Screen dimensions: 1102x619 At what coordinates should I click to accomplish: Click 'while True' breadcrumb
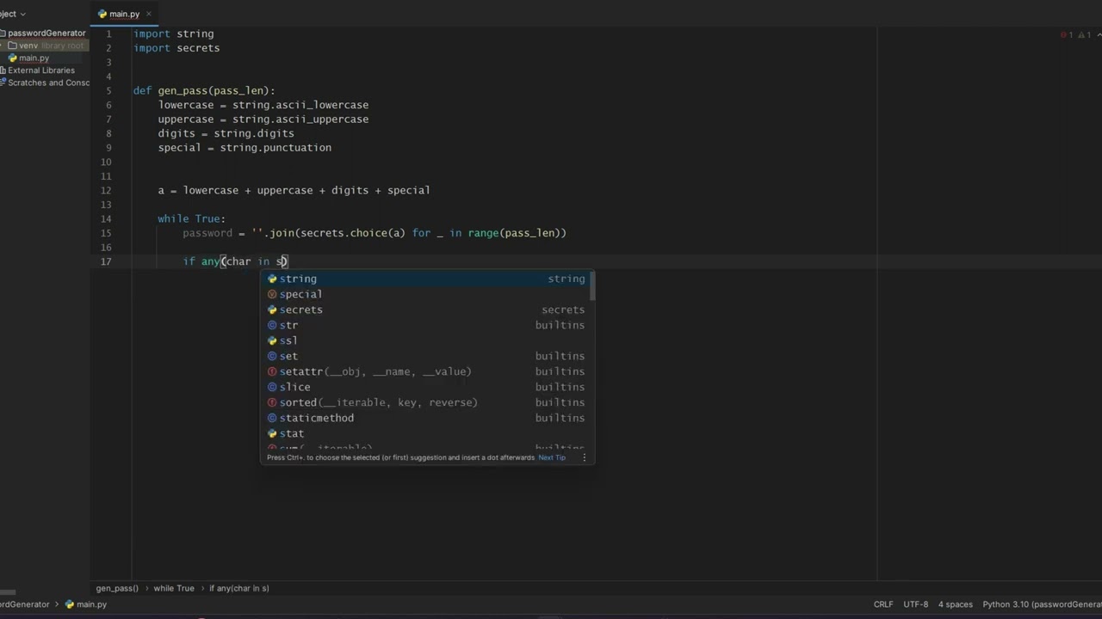point(174,588)
